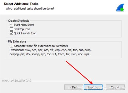Click the Select Additional Tasks title
This screenshot has width=128, height=93.
coord(21,4)
